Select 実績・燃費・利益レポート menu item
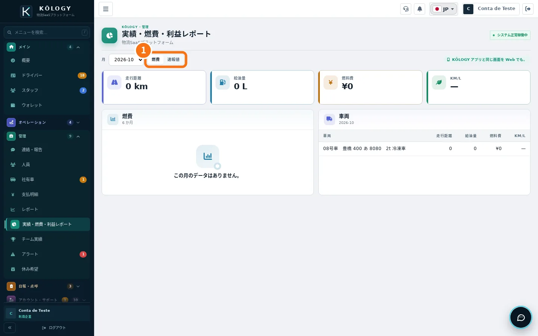This screenshot has width=538, height=336. 47,224
